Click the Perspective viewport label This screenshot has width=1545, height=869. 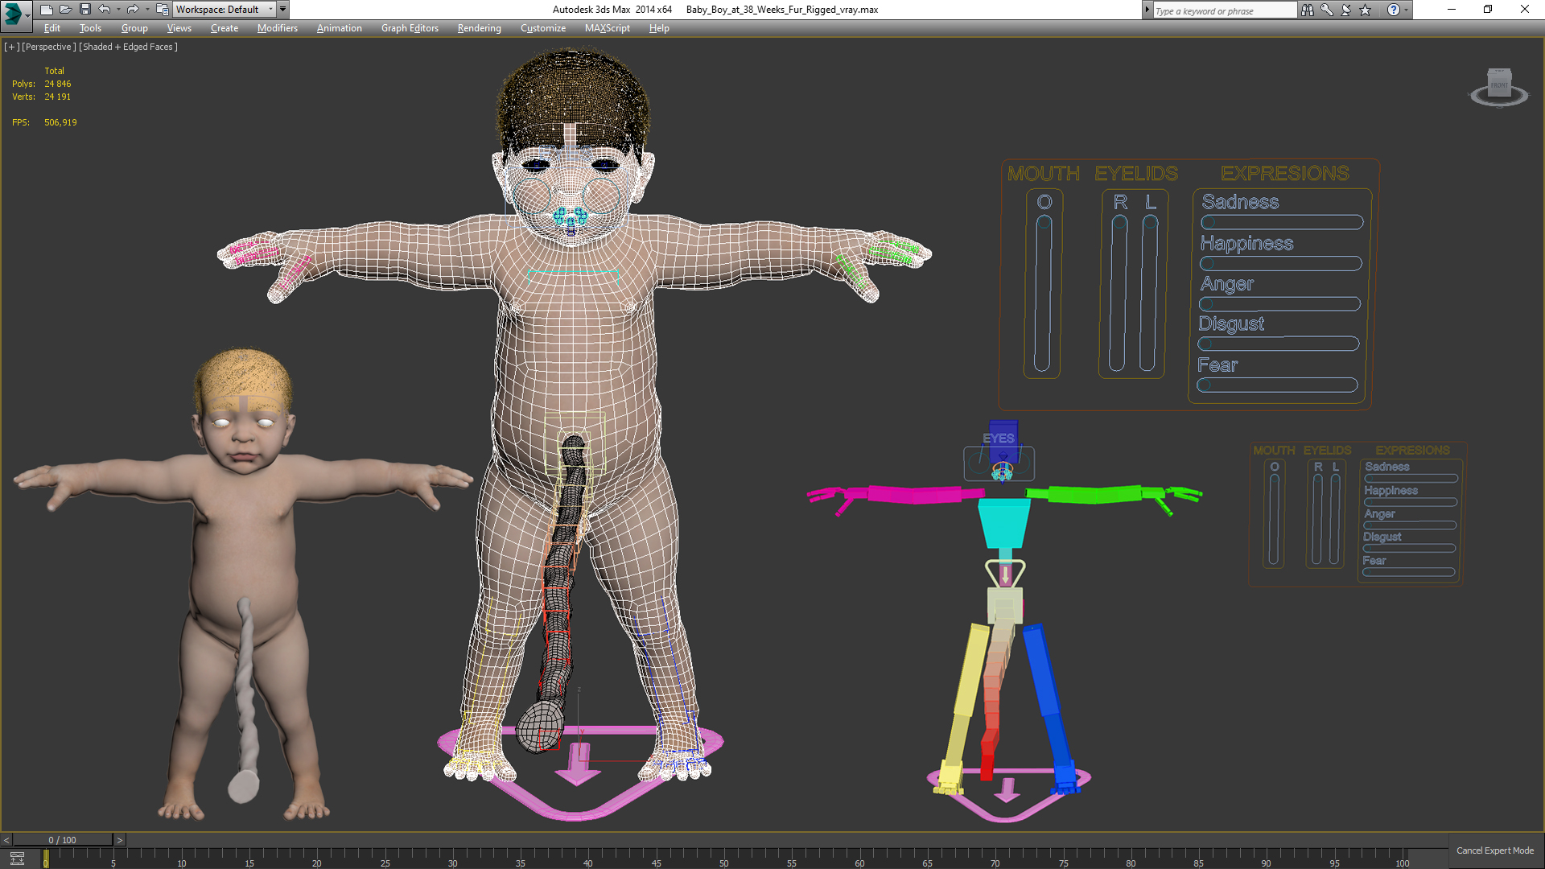tap(49, 47)
